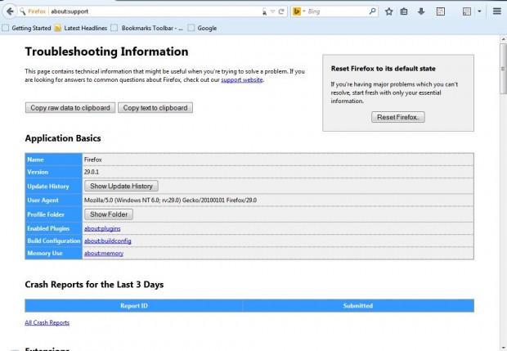Click Copy raw data to clipboard

70,108
